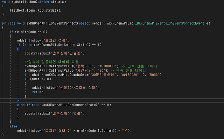Click the string "로그인 실패 ("
The width and height of the screenshot is (224, 139).
[x=57, y=131]
